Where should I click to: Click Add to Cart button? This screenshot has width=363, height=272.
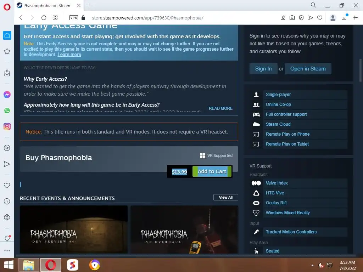[212, 171]
